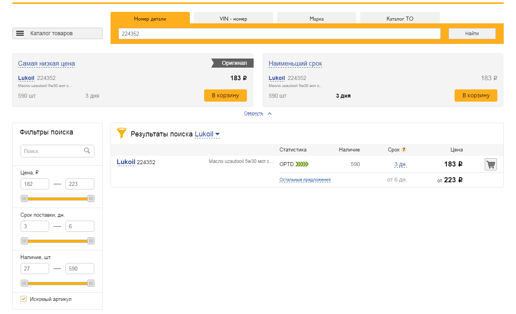Click the Статистика column header
This screenshot has width=516, height=314.
(x=293, y=150)
